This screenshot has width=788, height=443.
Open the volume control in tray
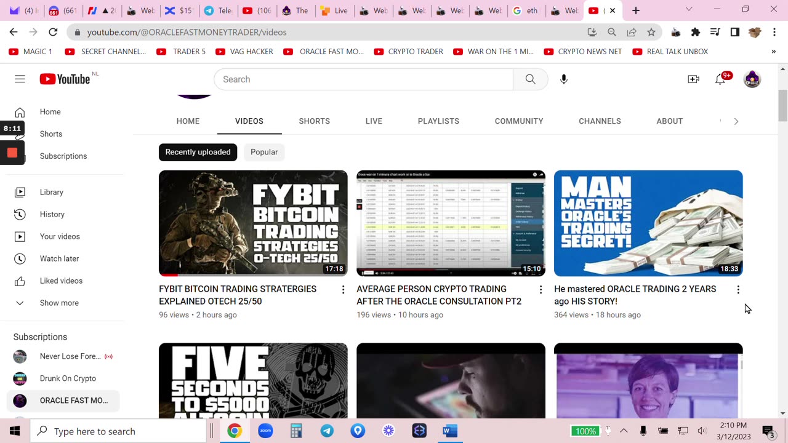[702, 431]
